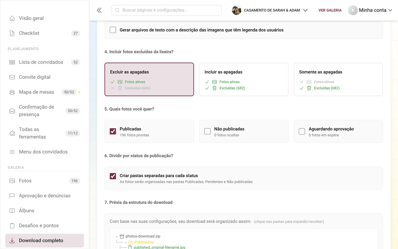Collapse the photos-download.zip tree node
Screen dimensions: 398x249
coord(117,237)
